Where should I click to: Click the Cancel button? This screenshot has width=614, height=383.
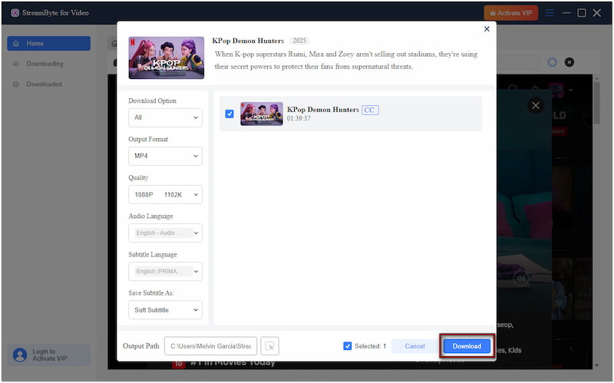pyautogui.click(x=414, y=346)
